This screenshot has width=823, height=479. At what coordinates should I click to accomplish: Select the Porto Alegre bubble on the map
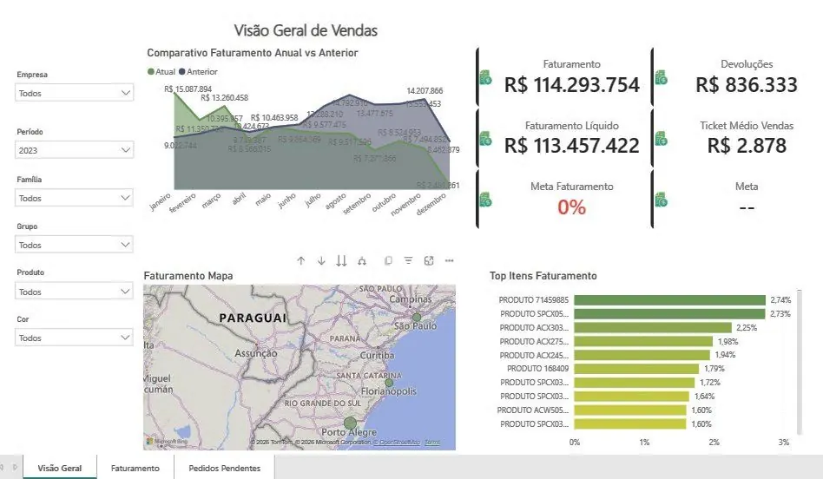pos(350,423)
